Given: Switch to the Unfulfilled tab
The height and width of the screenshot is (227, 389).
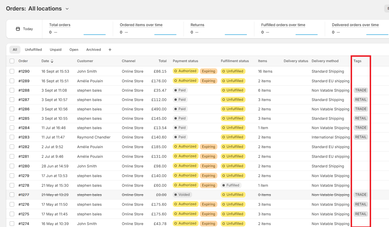Looking at the screenshot, I should (x=33, y=50).
